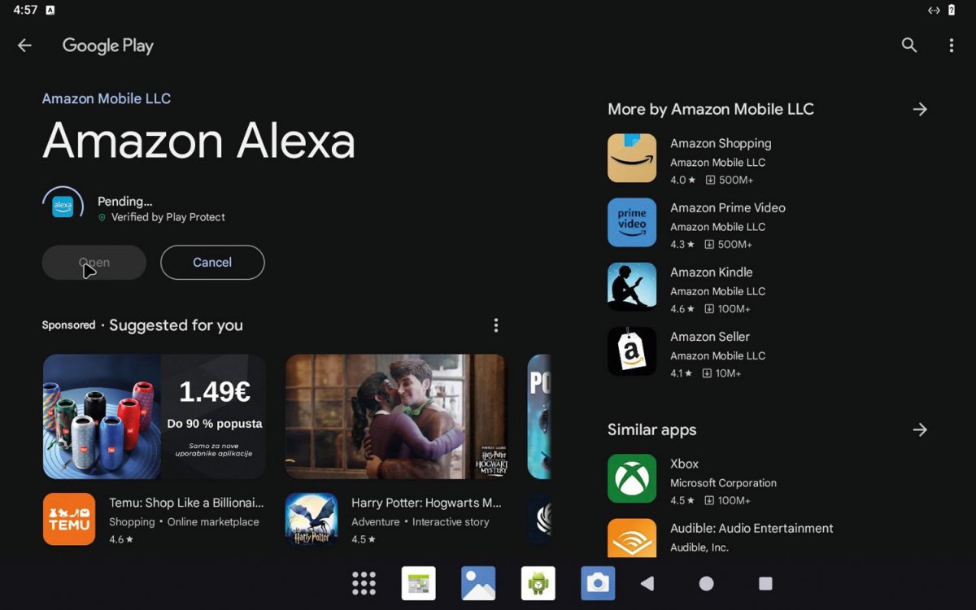
Task: Launch the Android robot app from taskbar
Action: [x=538, y=583]
